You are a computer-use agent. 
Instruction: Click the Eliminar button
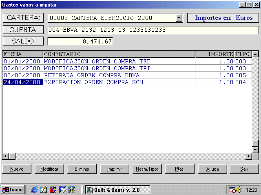(82, 169)
